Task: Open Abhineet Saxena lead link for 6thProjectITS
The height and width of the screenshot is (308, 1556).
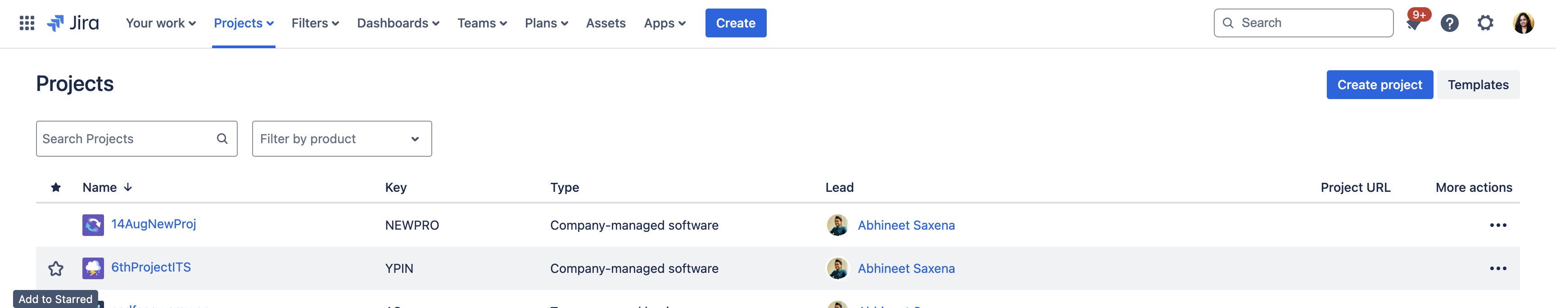Action: [x=906, y=269]
